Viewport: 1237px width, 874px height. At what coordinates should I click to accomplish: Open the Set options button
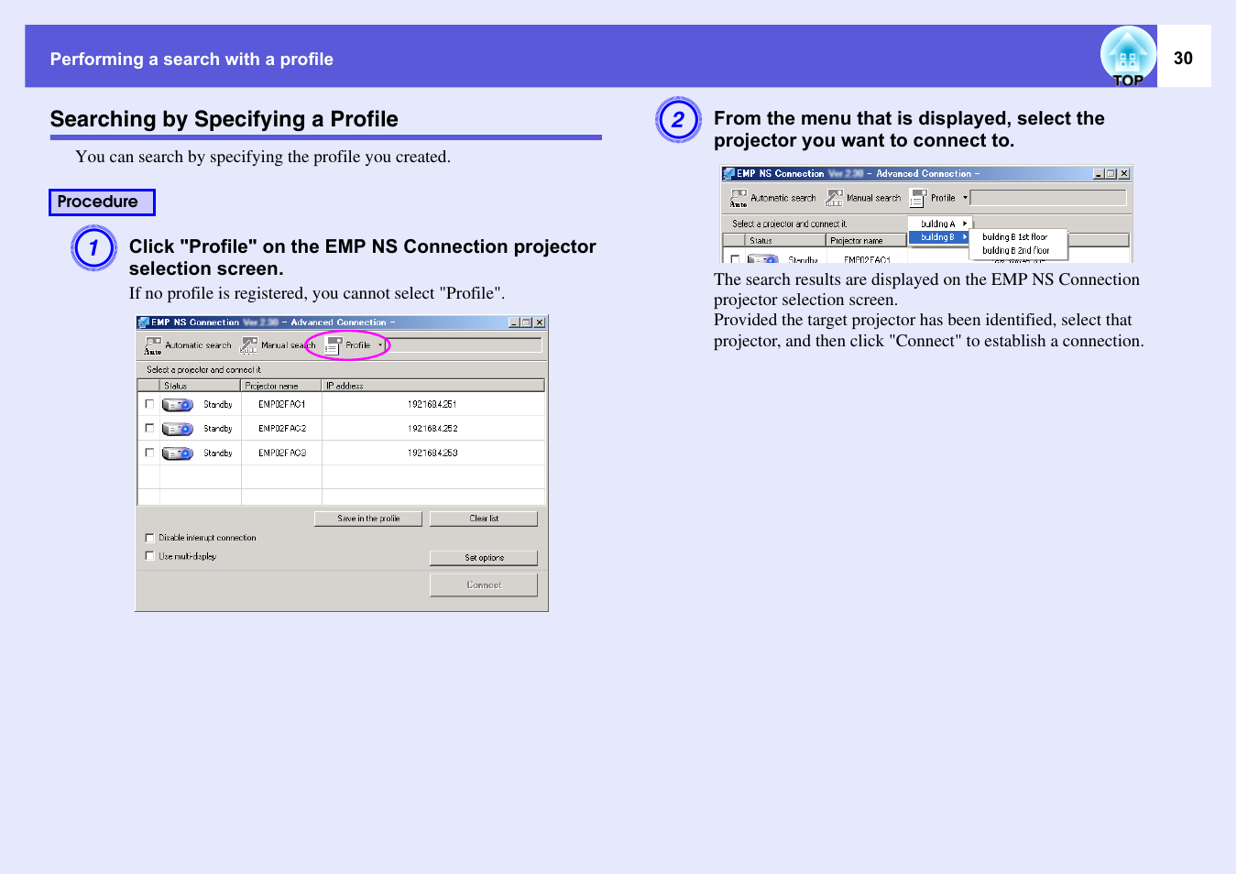[484, 558]
